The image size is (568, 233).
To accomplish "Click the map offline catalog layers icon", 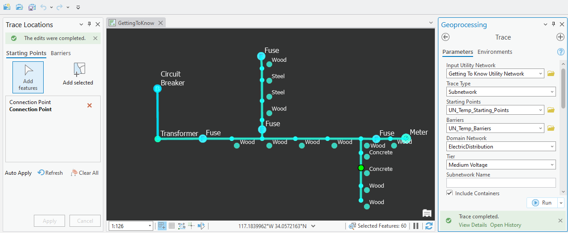I will click(x=427, y=213).
